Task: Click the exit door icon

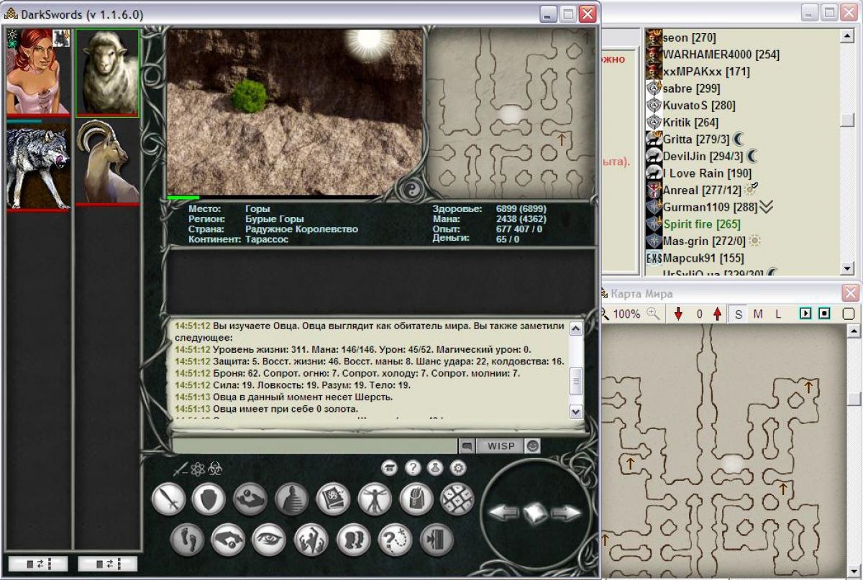Action: point(436,539)
